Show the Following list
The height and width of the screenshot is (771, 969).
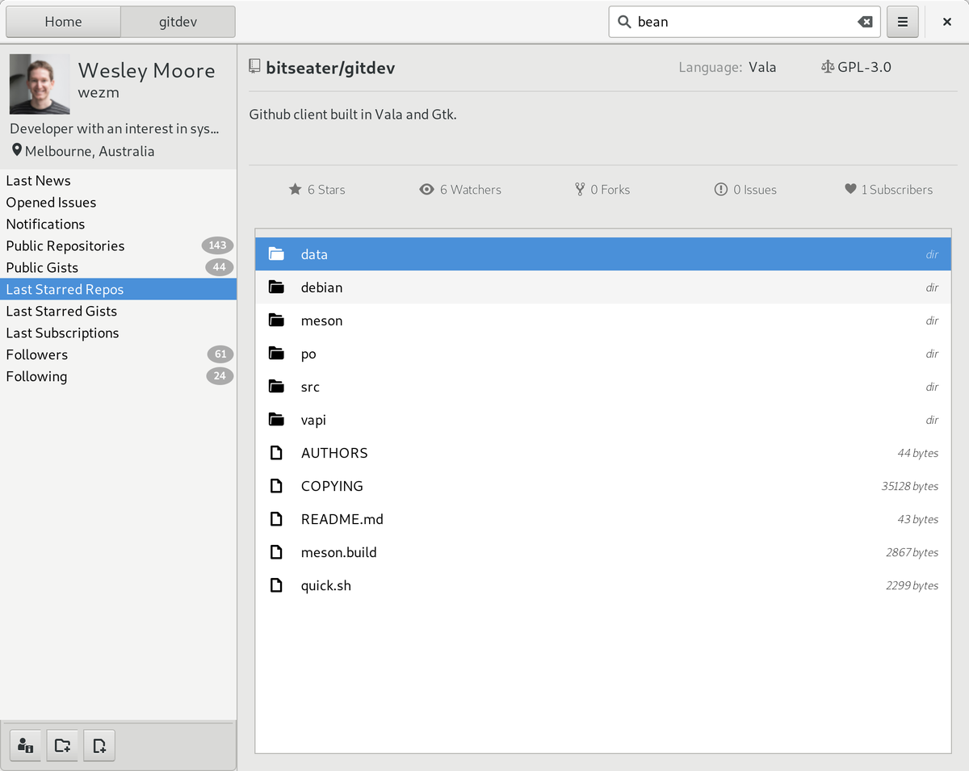118,376
